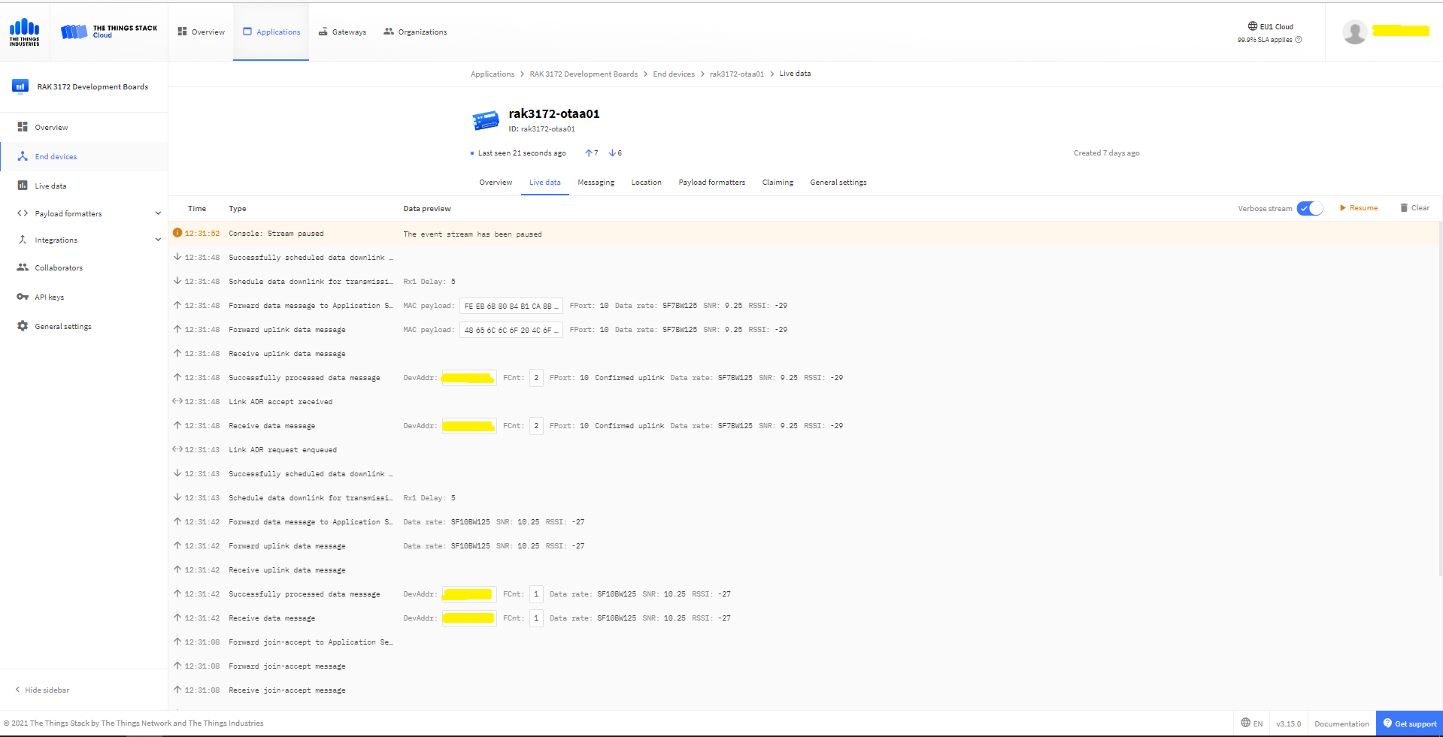This screenshot has width=1443, height=737.
Task: Open the Payload formatters device tab
Action: pyautogui.click(x=711, y=183)
